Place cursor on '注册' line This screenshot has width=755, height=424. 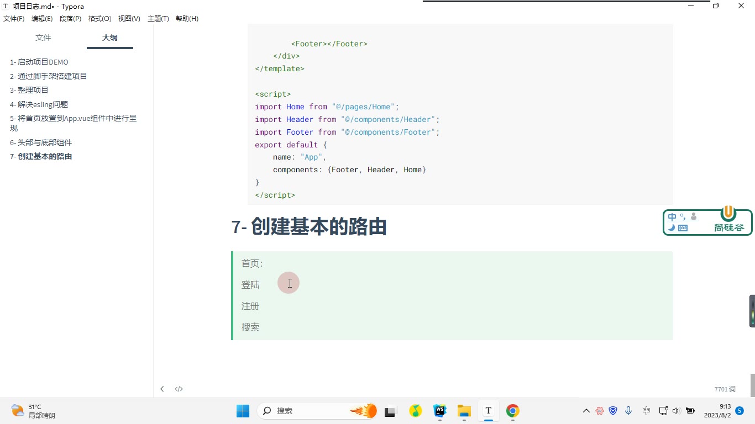tap(250, 306)
